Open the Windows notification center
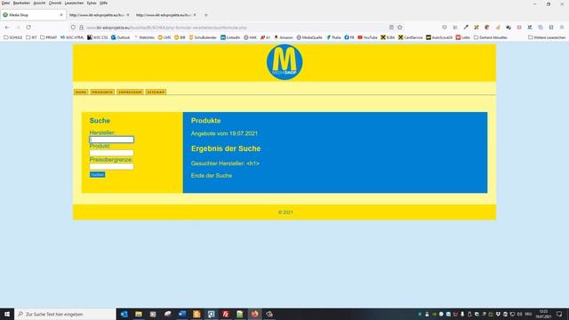569x320 pixels. click(x=559, y=314)
